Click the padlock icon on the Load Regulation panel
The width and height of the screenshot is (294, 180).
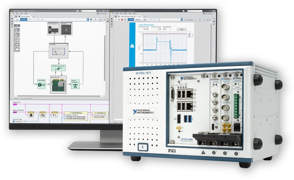pos(132,46)
